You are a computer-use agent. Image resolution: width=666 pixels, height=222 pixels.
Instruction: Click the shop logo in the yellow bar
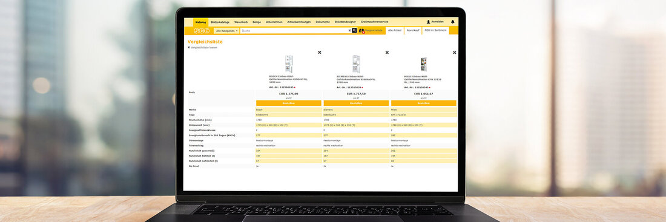(x=202, y=31)
